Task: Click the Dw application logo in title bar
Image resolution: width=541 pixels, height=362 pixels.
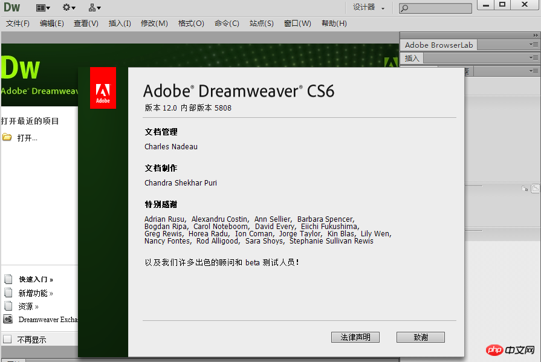Action: pyautogui.click(x=11, y=7)
